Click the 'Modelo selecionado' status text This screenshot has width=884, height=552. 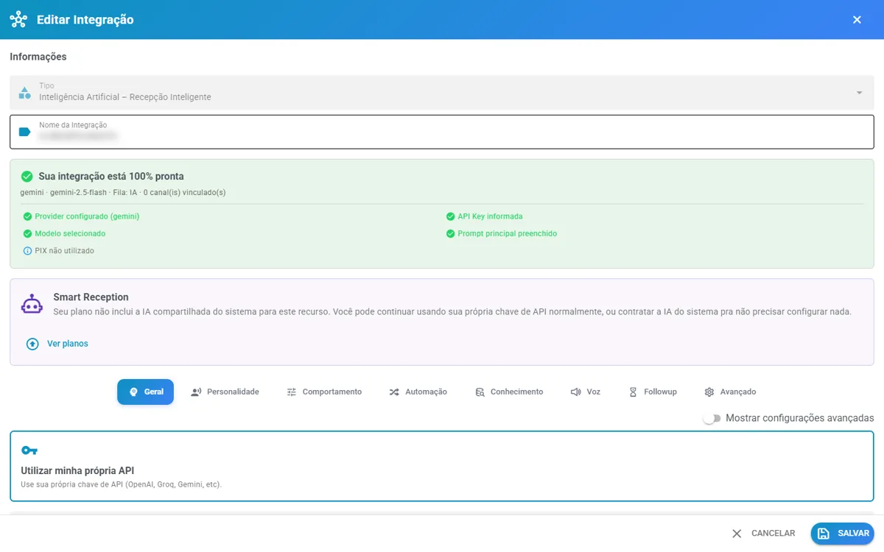coord(70,233)
